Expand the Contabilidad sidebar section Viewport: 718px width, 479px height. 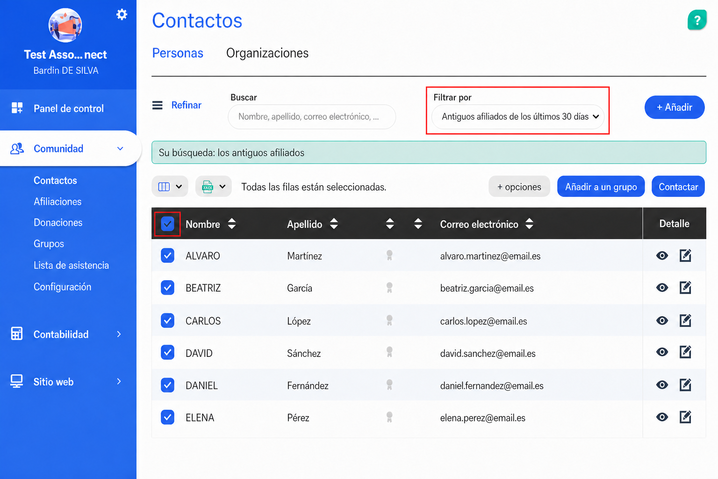[x=119, y=334]
